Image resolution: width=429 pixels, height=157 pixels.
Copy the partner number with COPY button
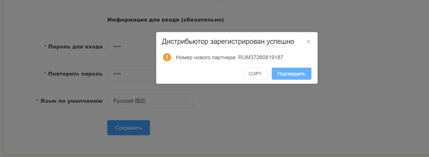tap(255, 74)
